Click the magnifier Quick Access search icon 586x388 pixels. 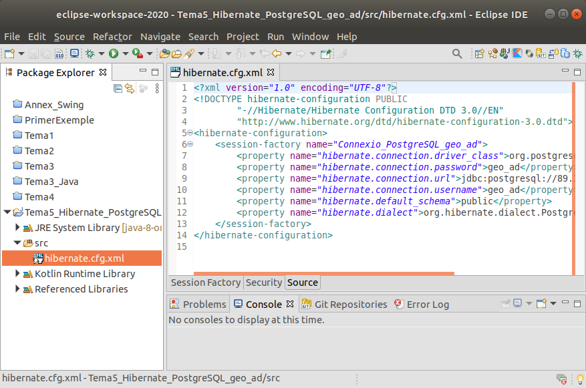tap(456, 54)
